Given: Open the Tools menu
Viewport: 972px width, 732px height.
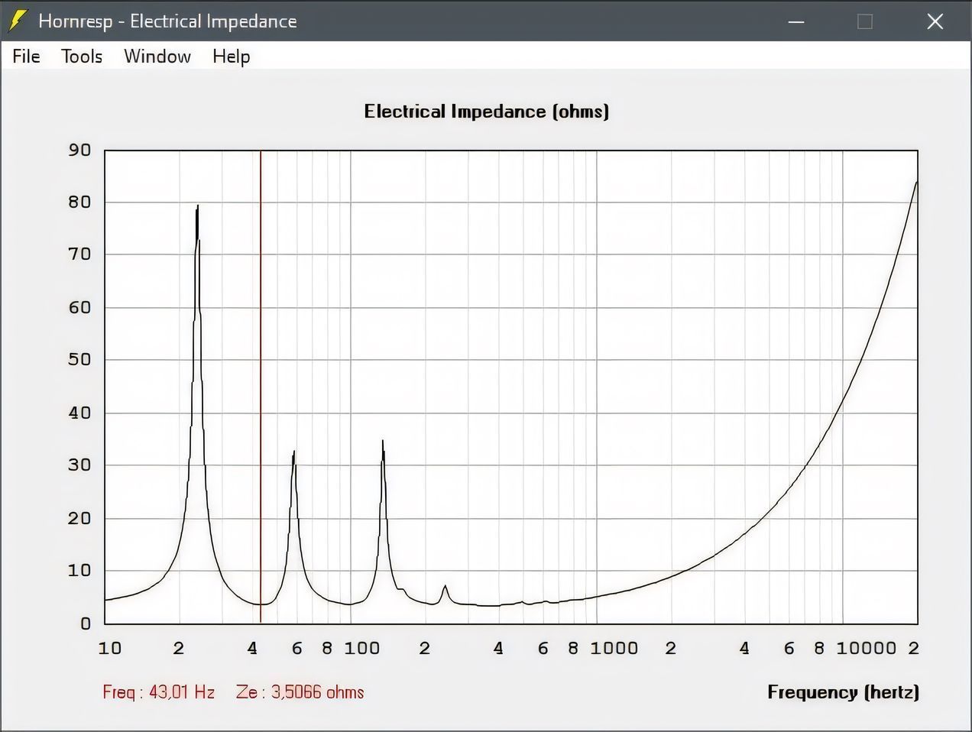Looking at the screenshot, I should pos(81,57).
